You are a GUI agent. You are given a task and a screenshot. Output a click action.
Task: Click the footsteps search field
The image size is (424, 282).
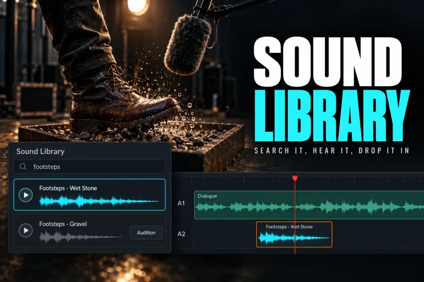coord(89,167)
